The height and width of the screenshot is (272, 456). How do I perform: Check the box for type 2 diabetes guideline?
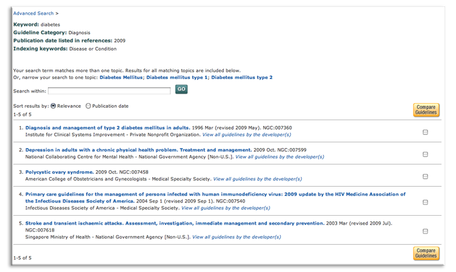(x=425, y=132)
